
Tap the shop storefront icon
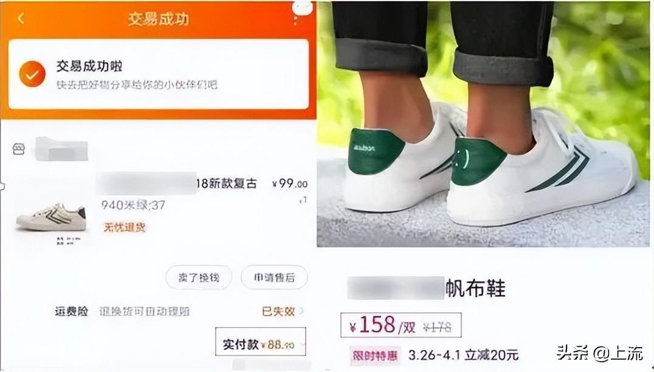[19, 149]
